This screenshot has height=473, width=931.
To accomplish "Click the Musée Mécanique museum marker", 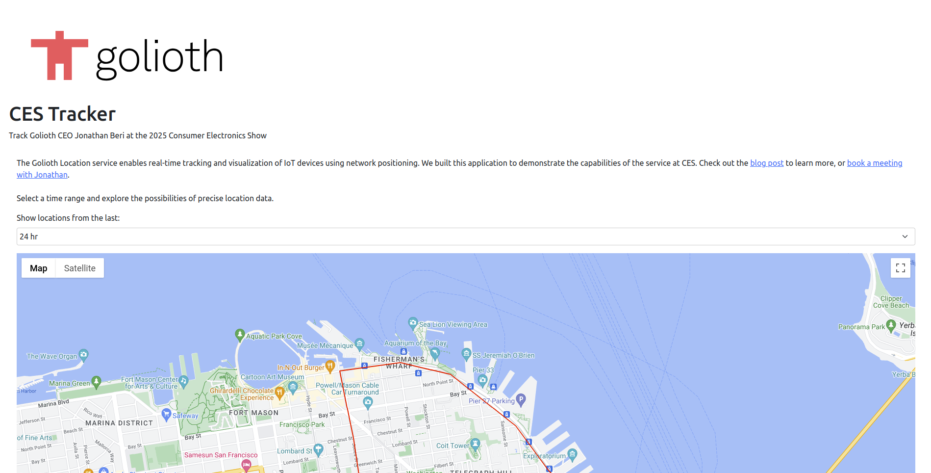I will [360, 344].
